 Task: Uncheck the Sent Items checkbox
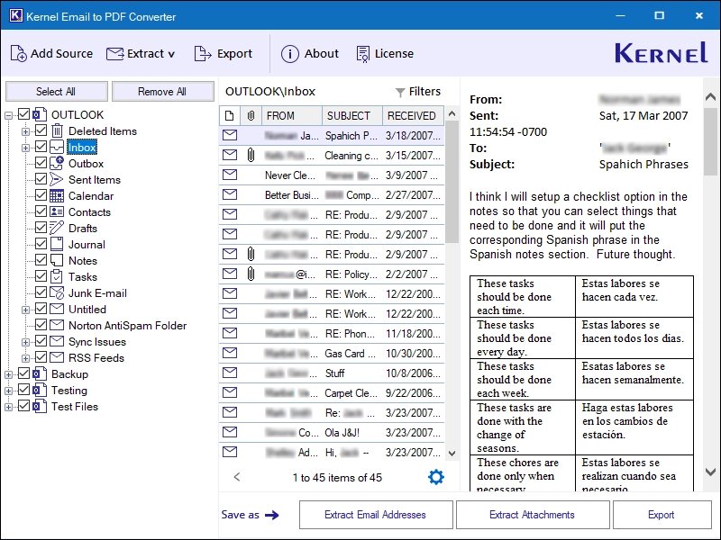coord(41,179)
